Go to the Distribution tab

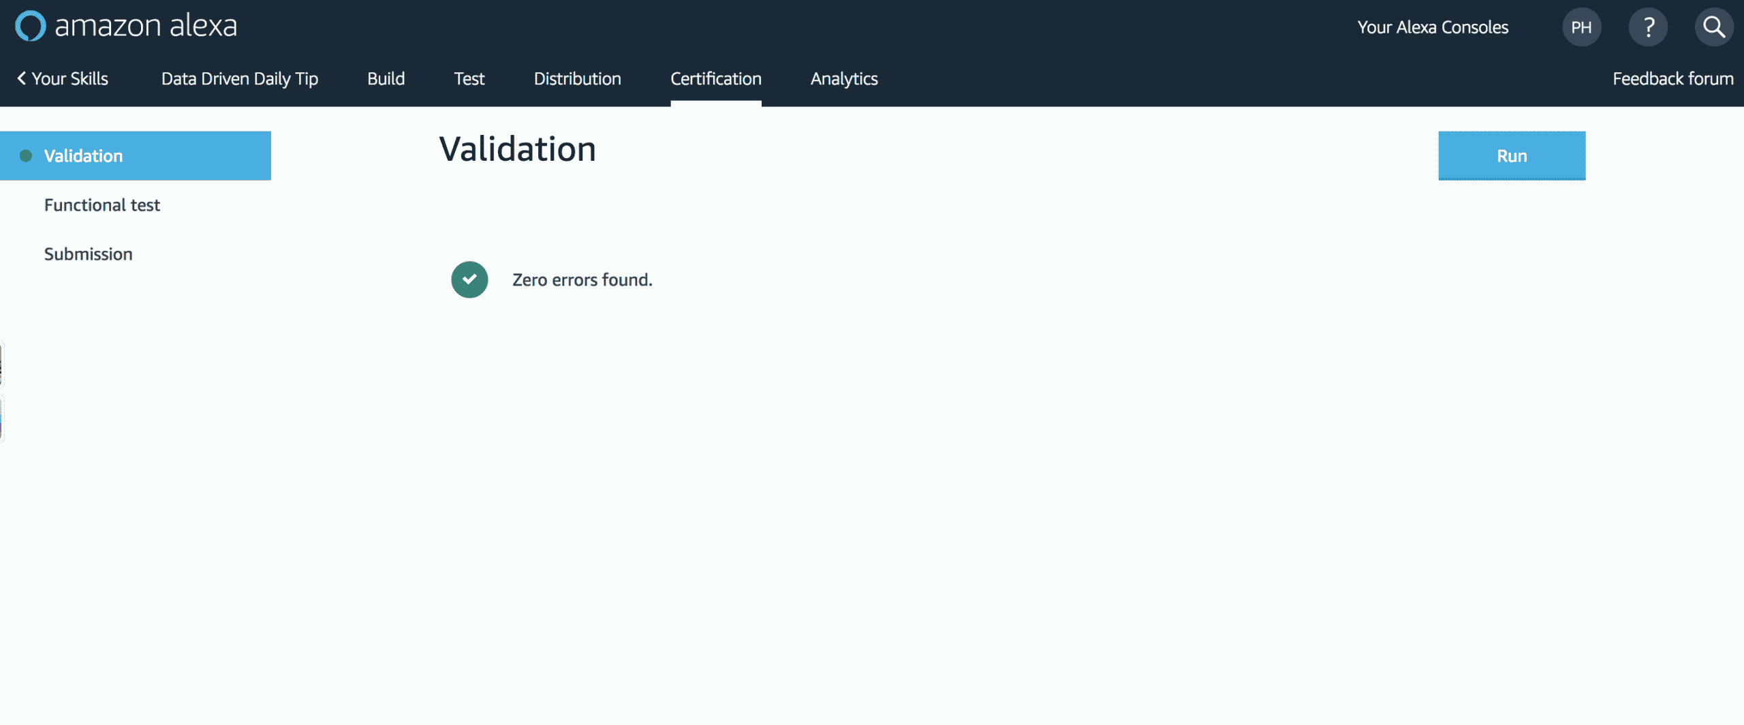pos(577,79)
